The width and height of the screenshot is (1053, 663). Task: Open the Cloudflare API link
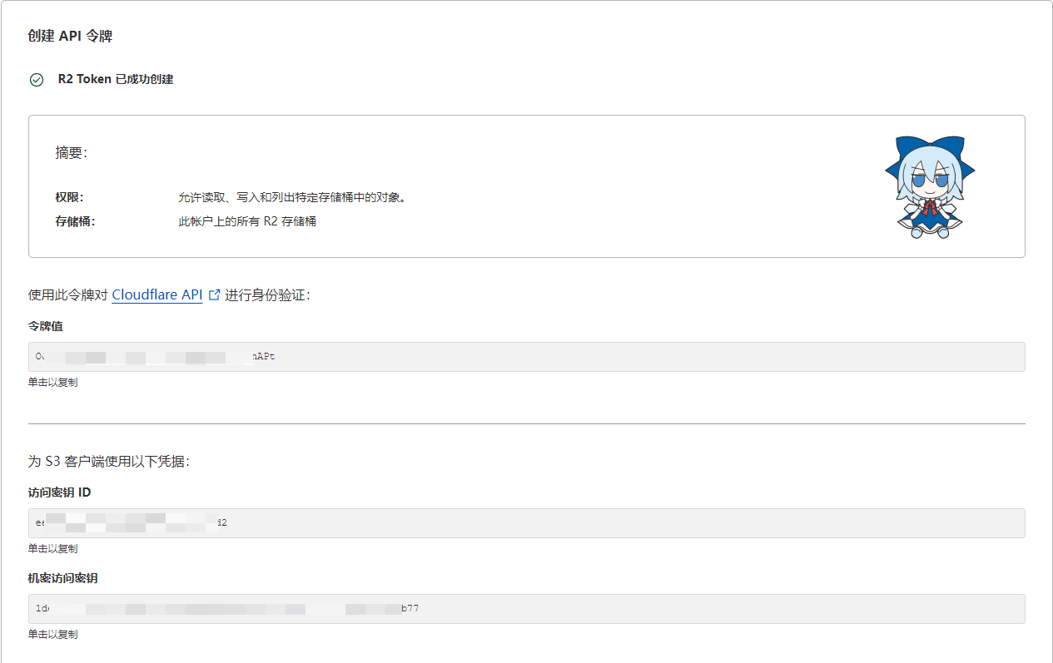click(156, 294)
